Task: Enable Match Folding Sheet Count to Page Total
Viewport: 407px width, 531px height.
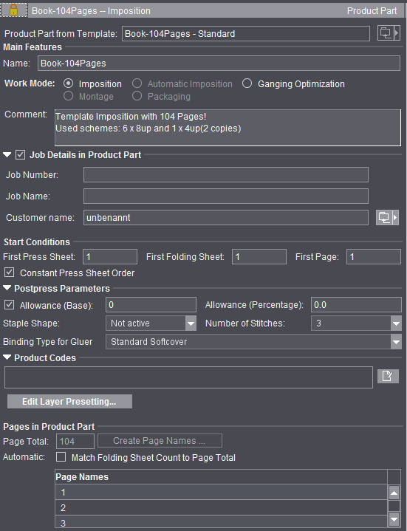Action: coord(61,457)
